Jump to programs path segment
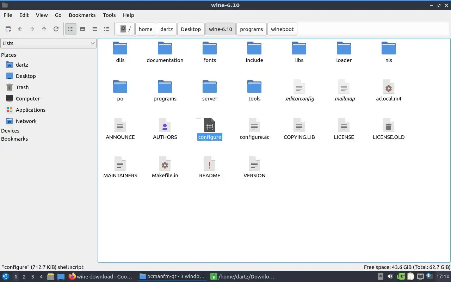The image size is (451, 282). click(252, 29)
